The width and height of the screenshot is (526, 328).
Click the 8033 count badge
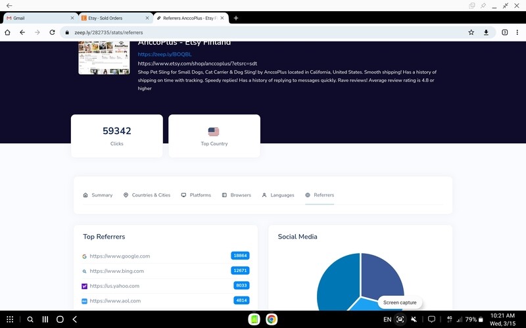241,285
